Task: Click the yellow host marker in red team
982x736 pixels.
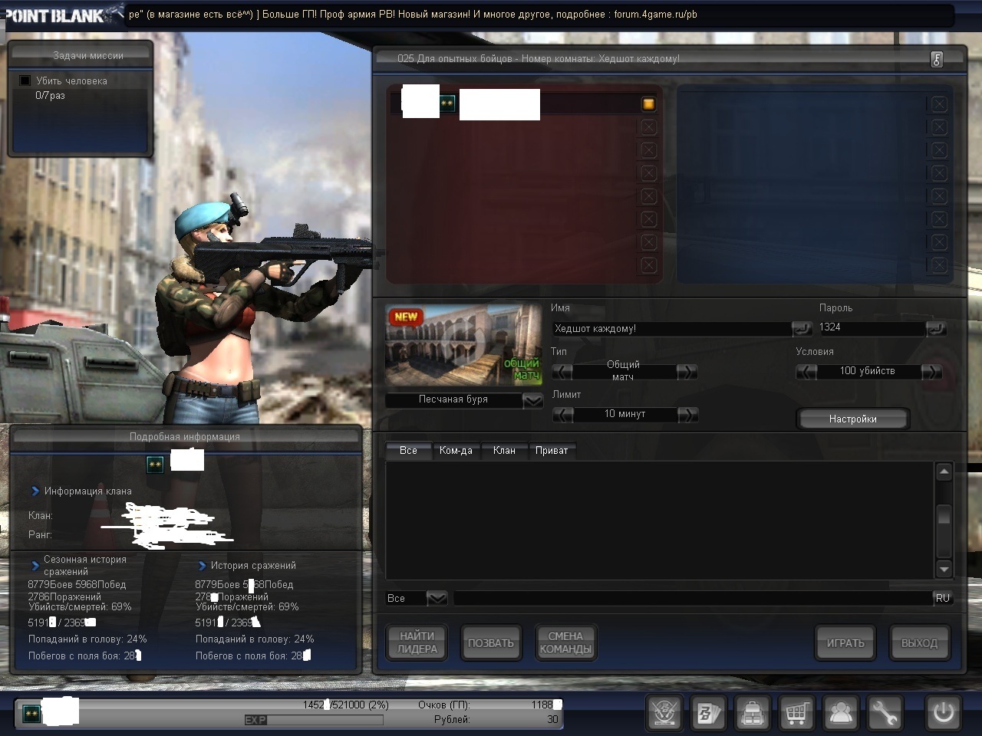Action: coord(648,104)
